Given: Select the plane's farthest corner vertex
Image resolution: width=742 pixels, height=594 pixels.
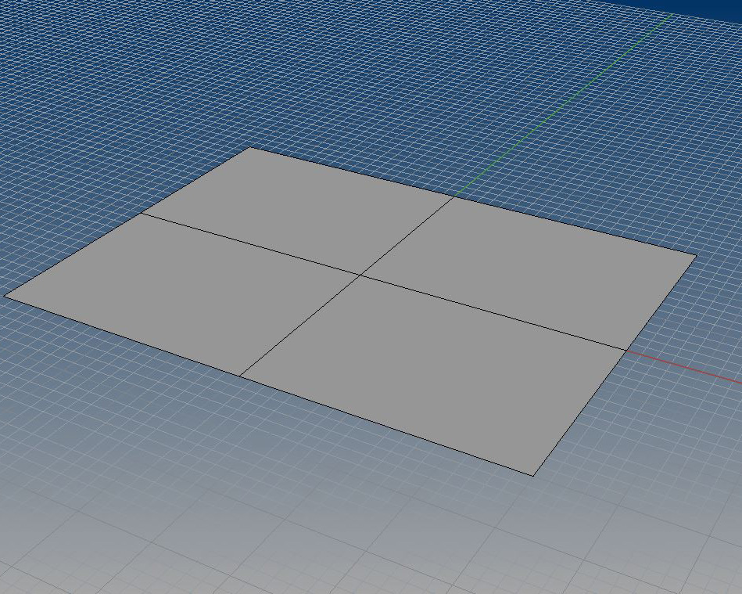Looking at the screenshot, I should pyautogui.click(x=250, y=147).
